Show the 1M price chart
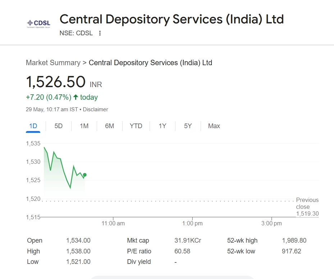Image resolution: width=334 pixels, height=279 pixels. pyautogui.click(x=84, y=126)
